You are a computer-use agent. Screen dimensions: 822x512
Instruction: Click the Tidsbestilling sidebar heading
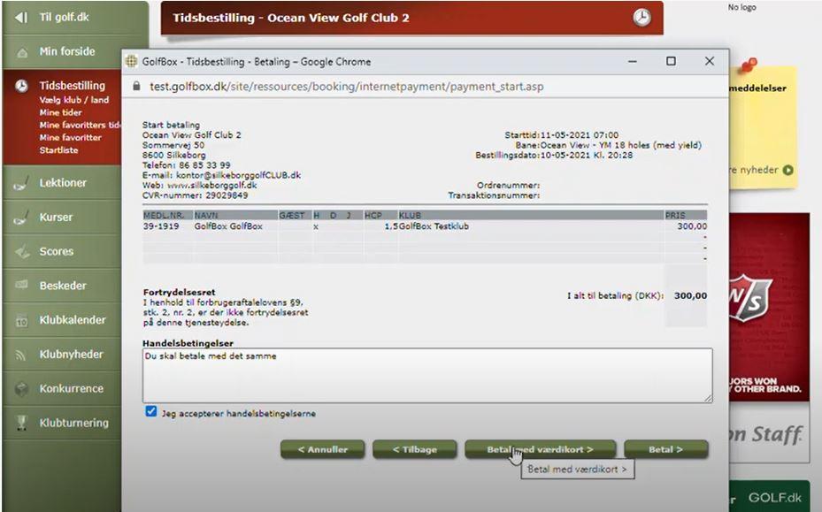coord(73,86)
